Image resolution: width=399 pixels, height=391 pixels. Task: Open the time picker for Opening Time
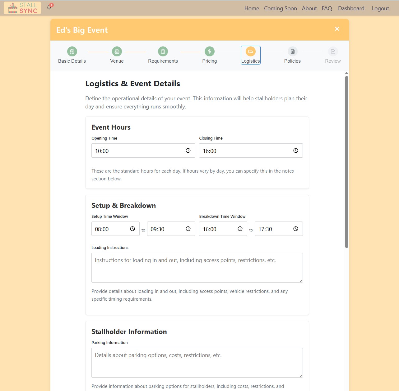click(188, 150)
